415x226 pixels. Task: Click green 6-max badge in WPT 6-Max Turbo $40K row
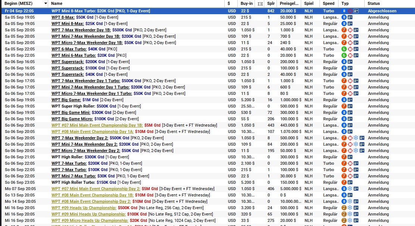click(344, 49)
